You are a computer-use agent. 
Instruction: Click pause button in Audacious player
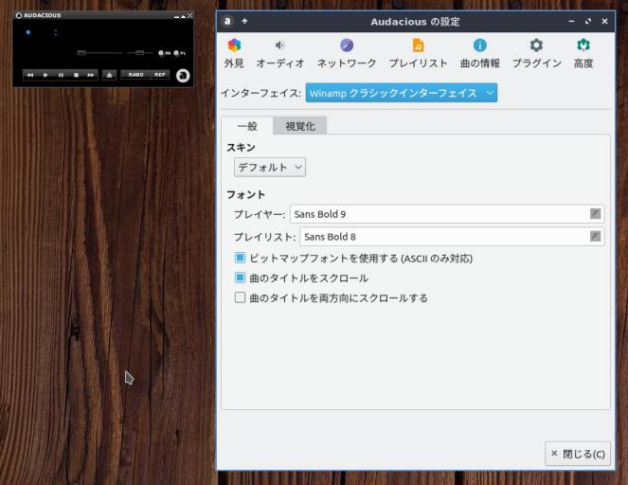pos(61,75)
